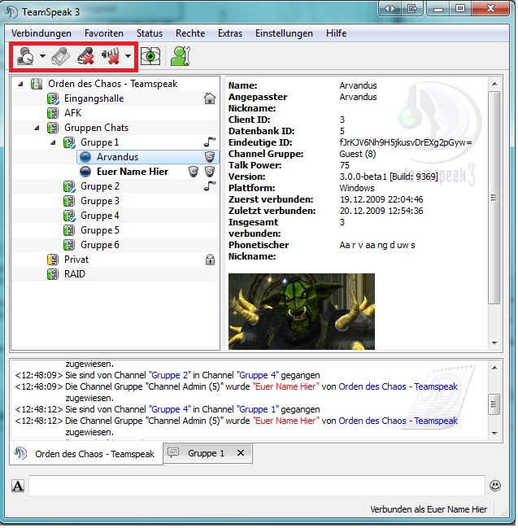Toggle the green eye subscribe-all icon
This screenshot has height=528, width=518.
[150, 56]
